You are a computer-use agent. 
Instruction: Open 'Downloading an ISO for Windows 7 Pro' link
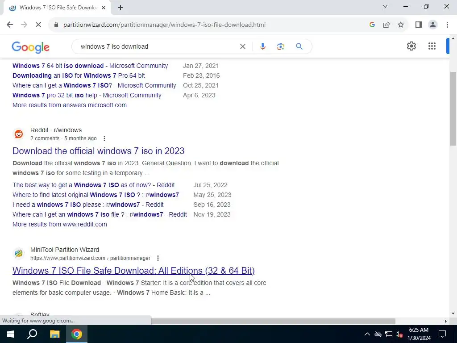click(79, 75)
